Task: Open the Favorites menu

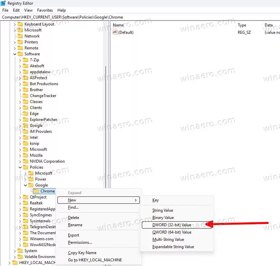Action: click(45, 10)
